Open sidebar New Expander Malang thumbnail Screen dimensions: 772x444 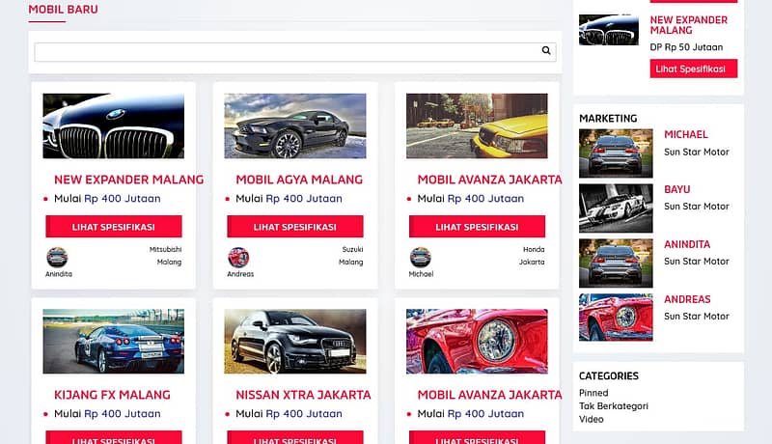609,30
